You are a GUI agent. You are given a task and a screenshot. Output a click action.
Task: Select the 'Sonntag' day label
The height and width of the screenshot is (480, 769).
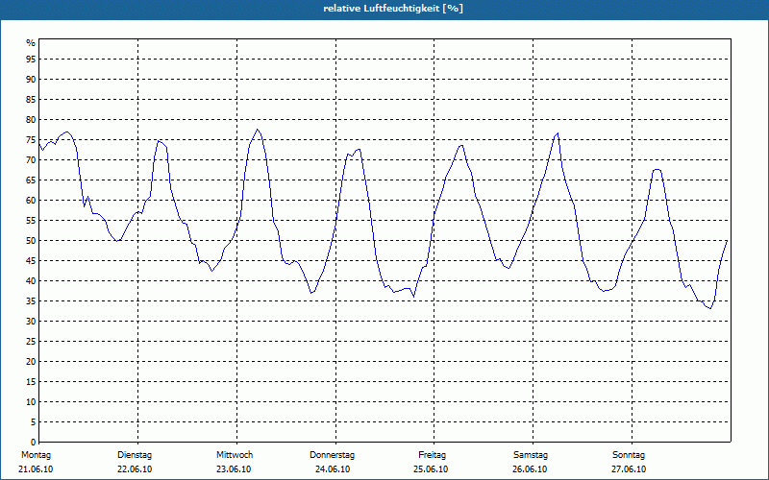629,455
